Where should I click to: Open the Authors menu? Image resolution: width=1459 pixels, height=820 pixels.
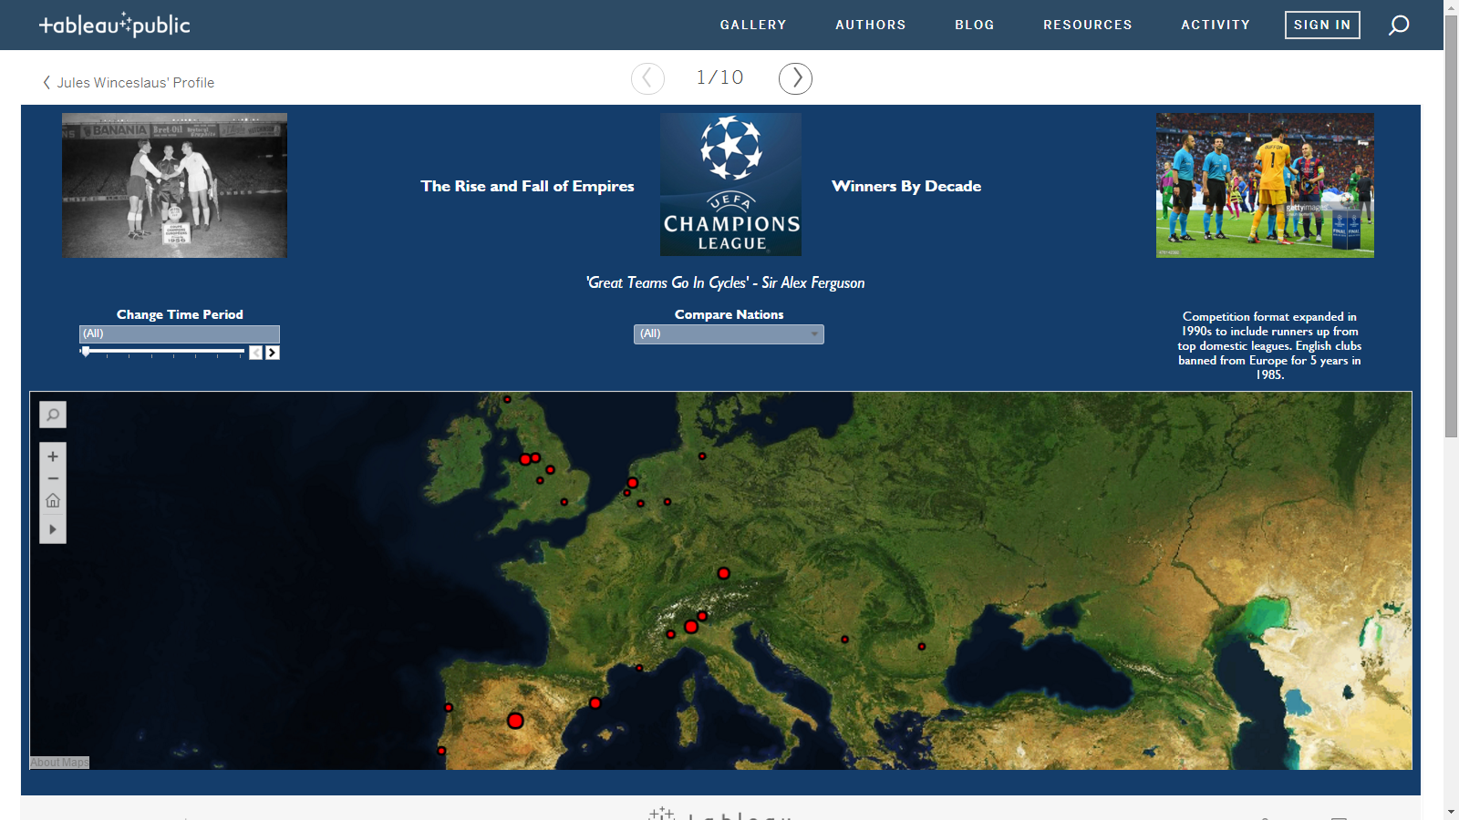(871, 25)
